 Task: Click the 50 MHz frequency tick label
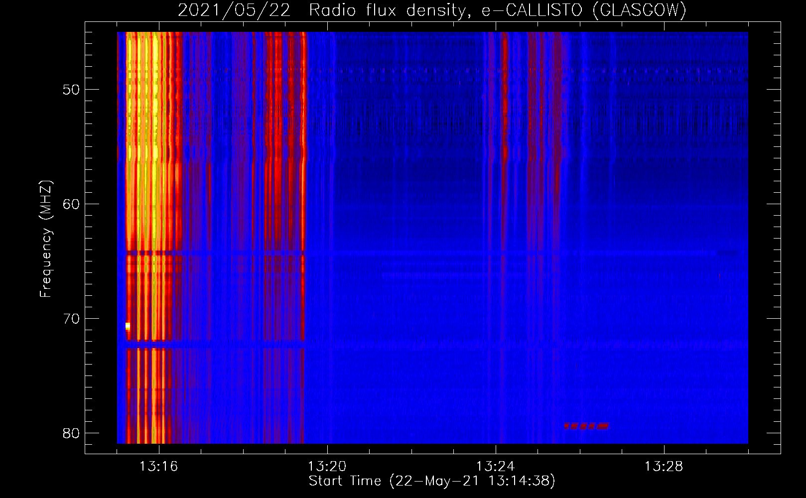[71, 90]
